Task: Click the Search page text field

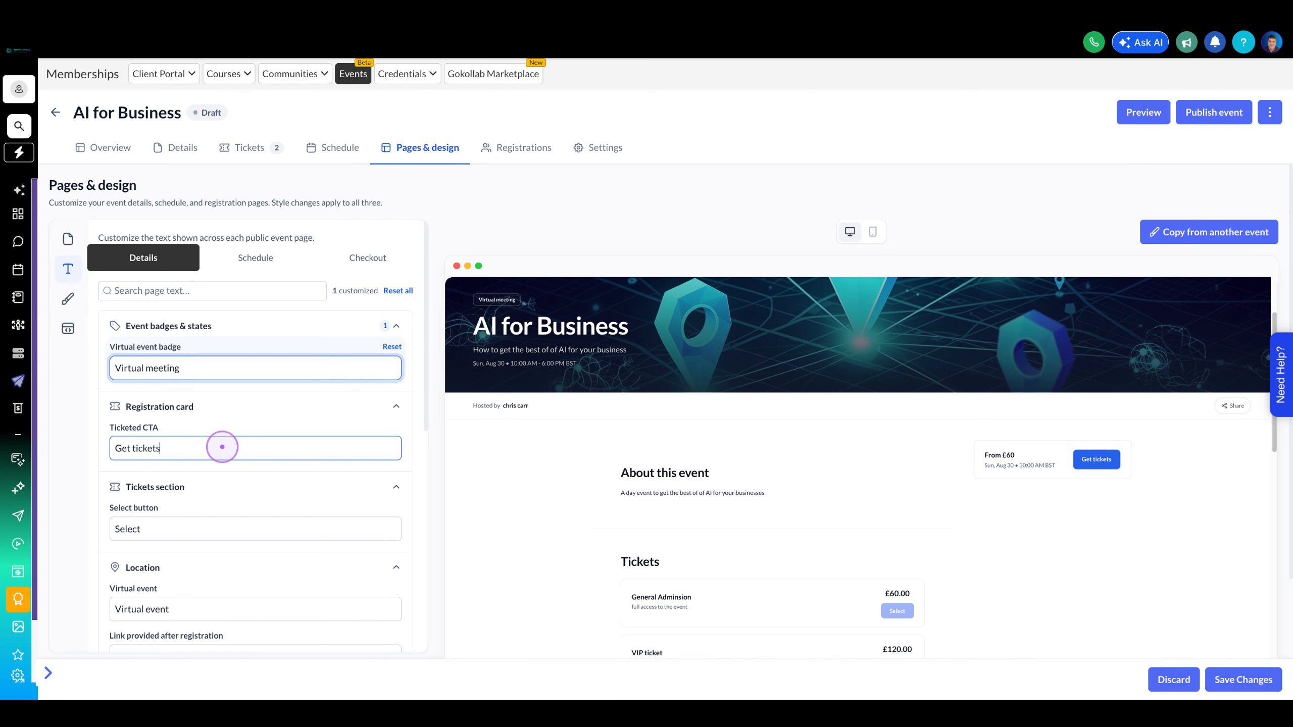Action: pos(212,291)
